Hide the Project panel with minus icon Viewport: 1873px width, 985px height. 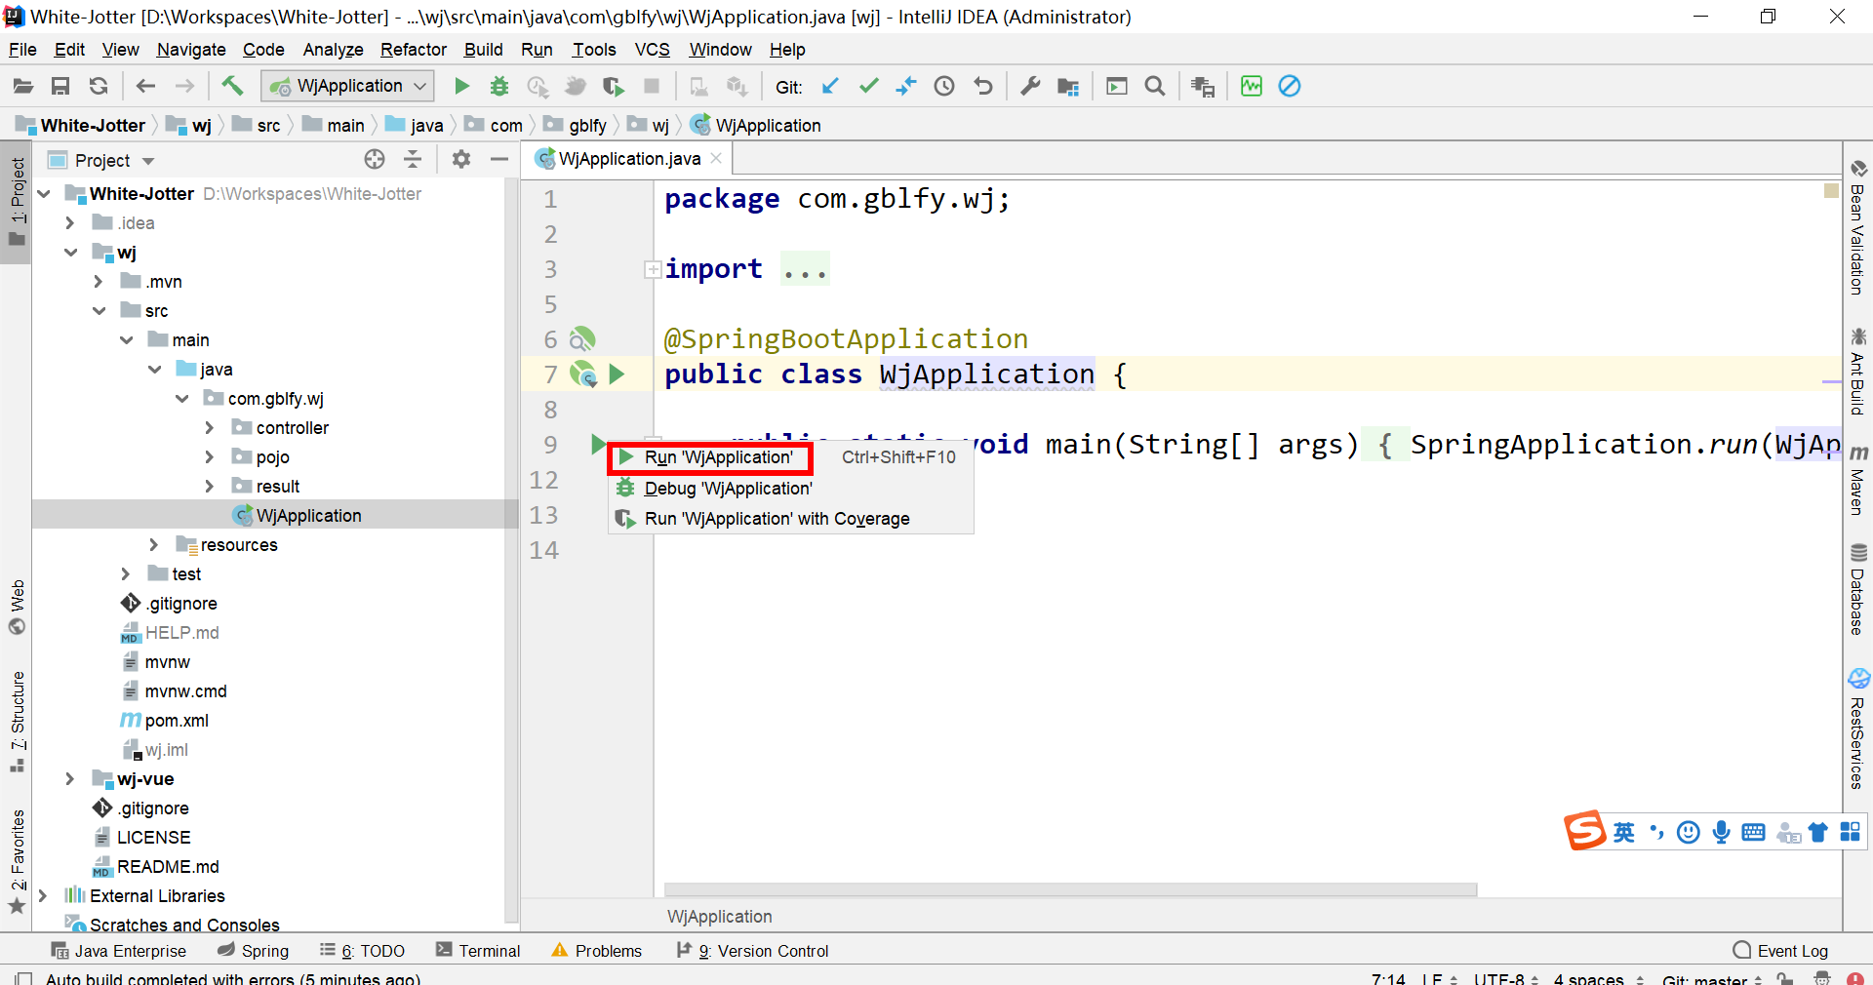point(499,160)
